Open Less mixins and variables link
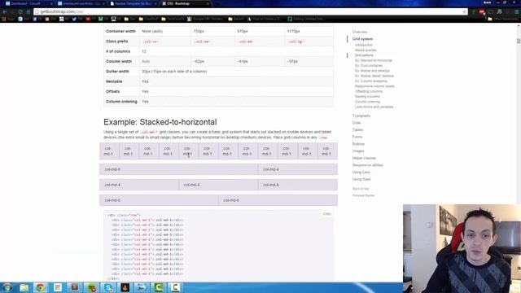 point(374,107)
